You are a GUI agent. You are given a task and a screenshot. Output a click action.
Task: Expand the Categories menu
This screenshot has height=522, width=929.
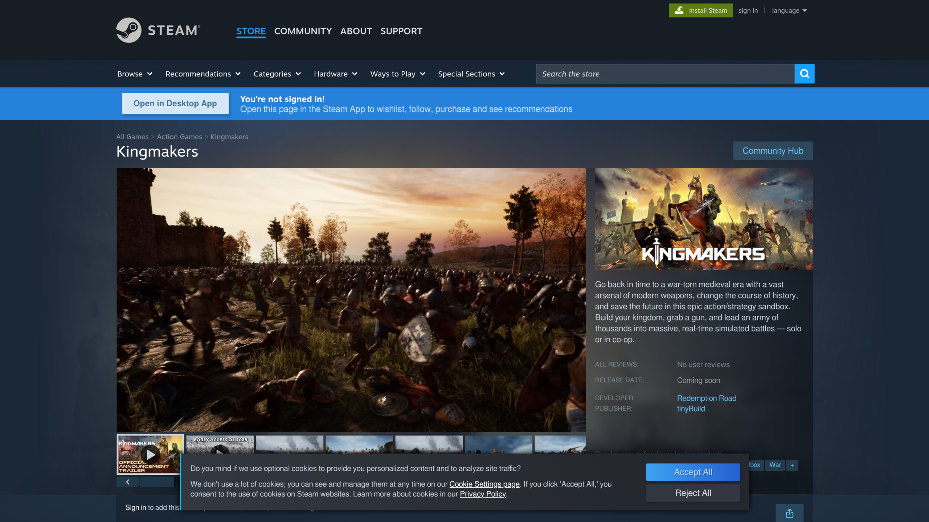277,74
